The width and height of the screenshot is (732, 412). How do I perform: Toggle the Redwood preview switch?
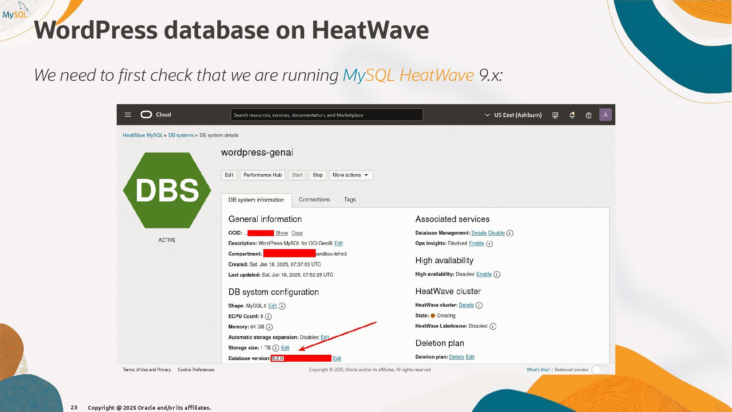(600, 370)
